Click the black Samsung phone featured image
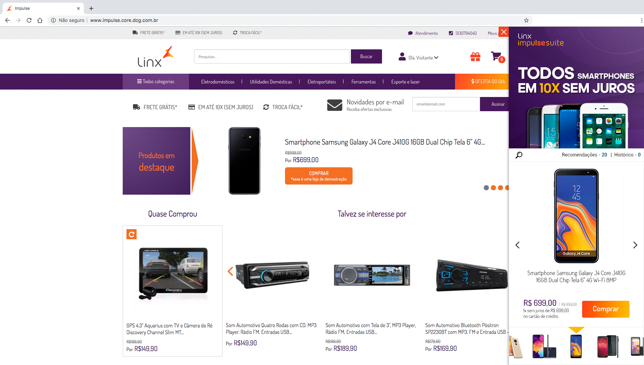The height and width of the screenshot is (365, 644). click(x=244, y=161)
